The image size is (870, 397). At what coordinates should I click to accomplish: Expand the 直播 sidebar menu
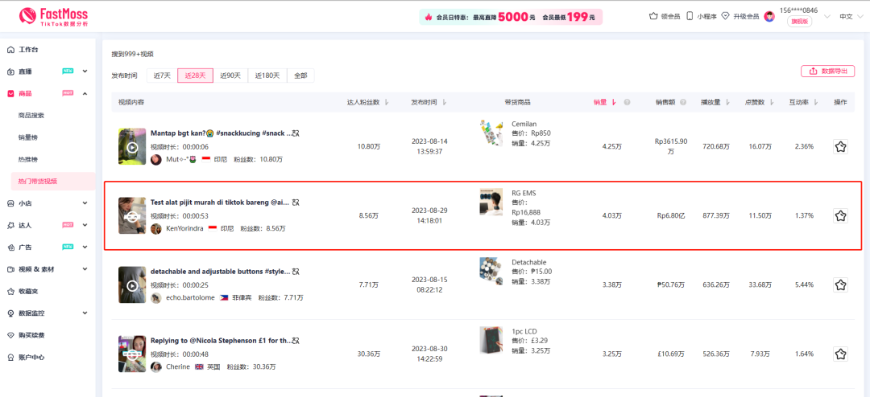coord(85,72)
